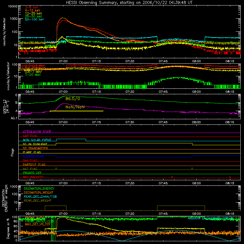Select the 'PARTICLE_FLAG' flag label
Image resolution: width=244 pixels, height=244 pixels.
coord(34,164)
